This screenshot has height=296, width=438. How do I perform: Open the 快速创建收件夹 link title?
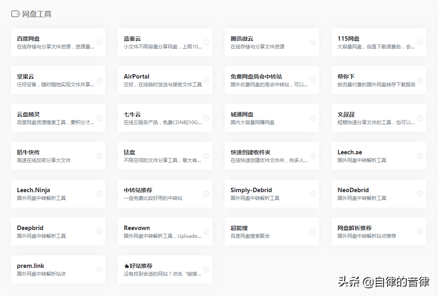pyautogui.click(x=251, y=152)
